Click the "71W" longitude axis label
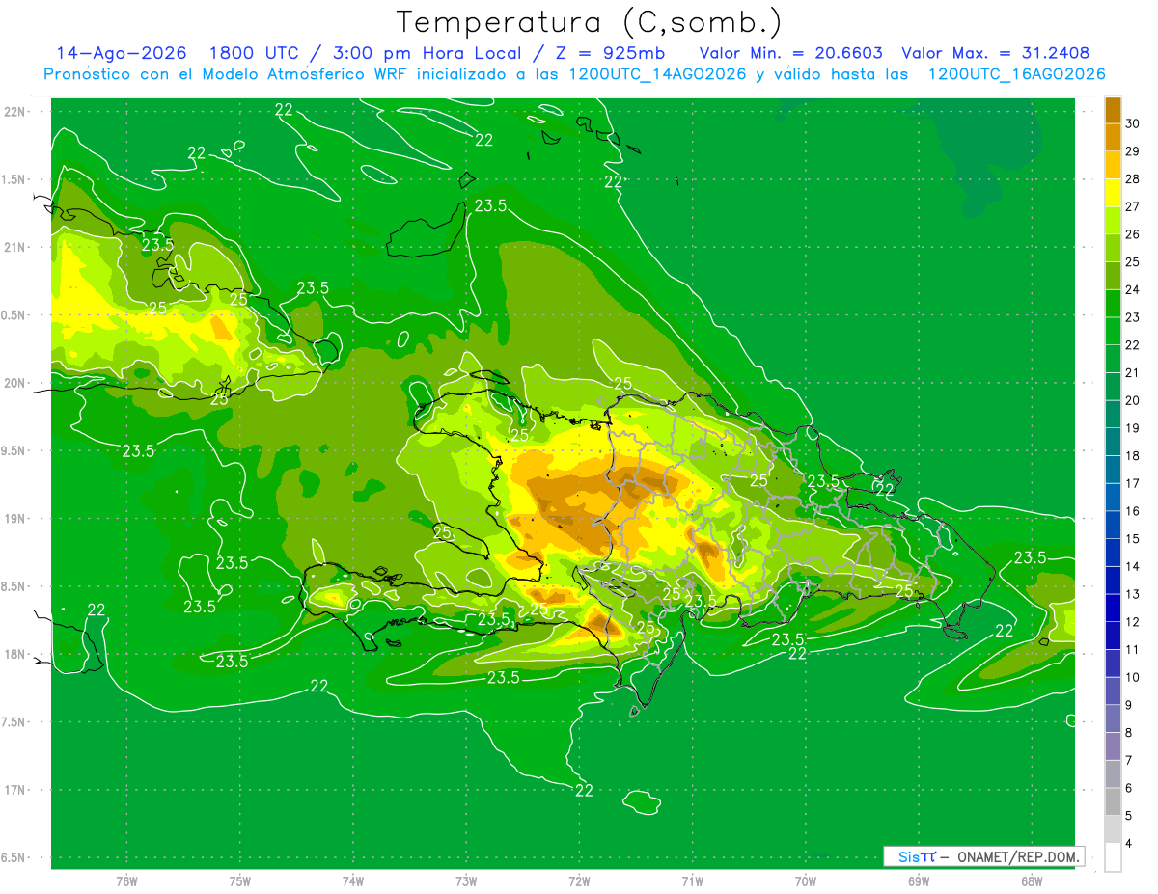 pyautogui.click(x=692, y=880)
